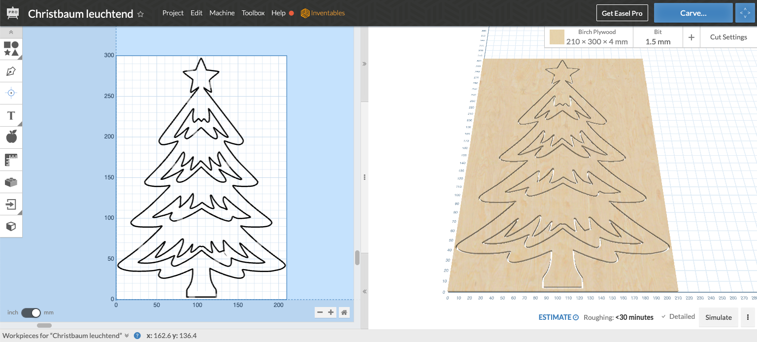Expand the Workpieces panel chevron

click(x=127, y=336)
